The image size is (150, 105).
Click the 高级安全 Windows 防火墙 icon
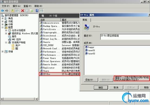(x=9, y=33)
